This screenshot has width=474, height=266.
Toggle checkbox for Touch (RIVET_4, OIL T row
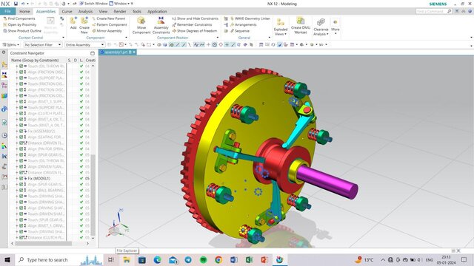pyautogui.click(x=21, y=125)
